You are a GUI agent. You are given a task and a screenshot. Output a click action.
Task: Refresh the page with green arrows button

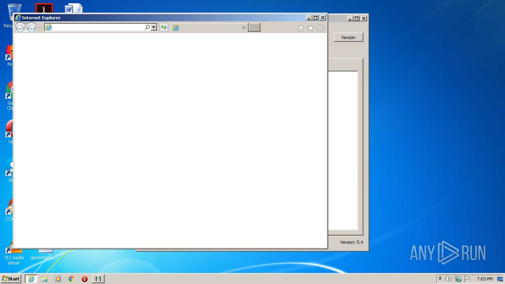163,27
